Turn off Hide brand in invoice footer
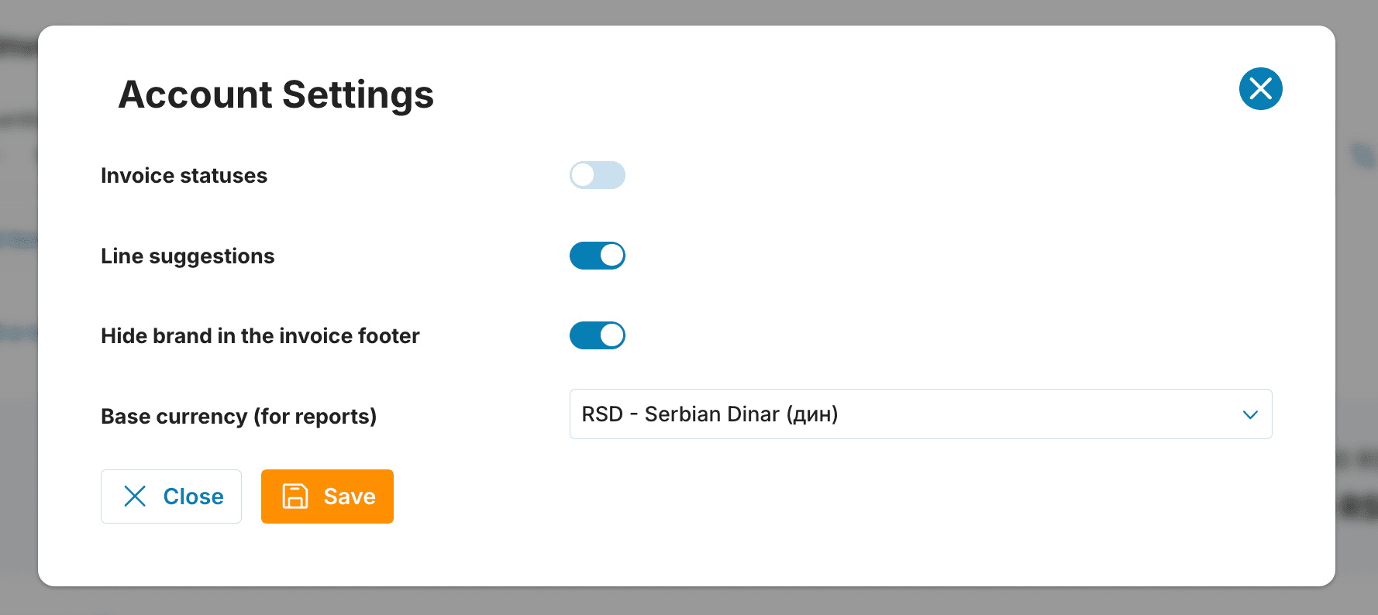This screenshot has height=615, width=1378. click(597, 335)
